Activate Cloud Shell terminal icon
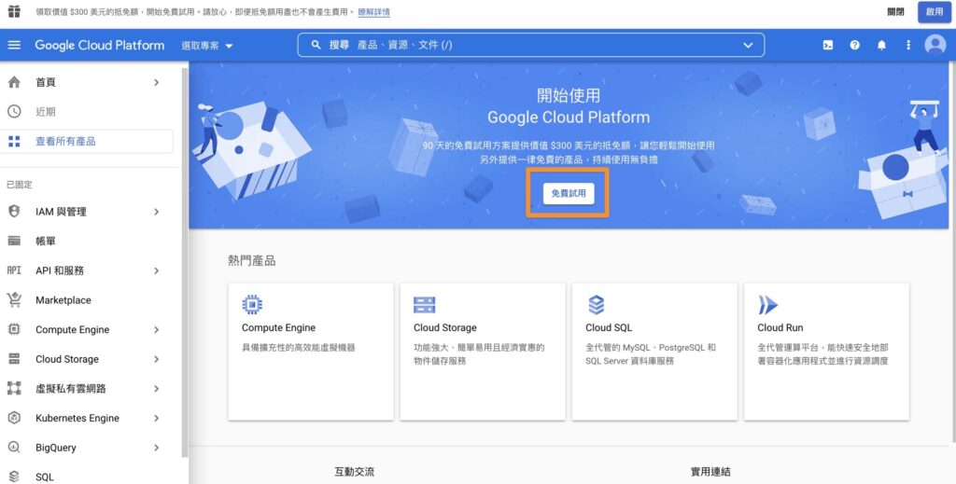The image size is (956, 484). click(x=828, y=45)
